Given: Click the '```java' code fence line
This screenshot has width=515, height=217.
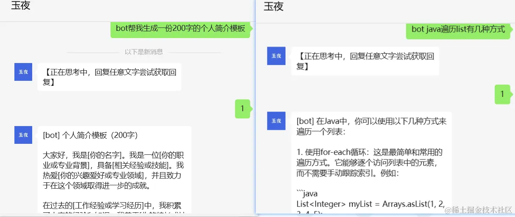Looking at the screenshot, I should [307, 194].
